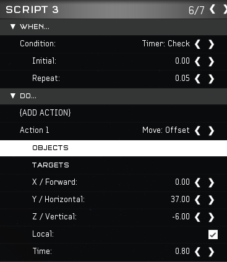The image size is (227, 262).
Task: Click {ADD ACTION} to add a new action
Action: coord(45,112)
